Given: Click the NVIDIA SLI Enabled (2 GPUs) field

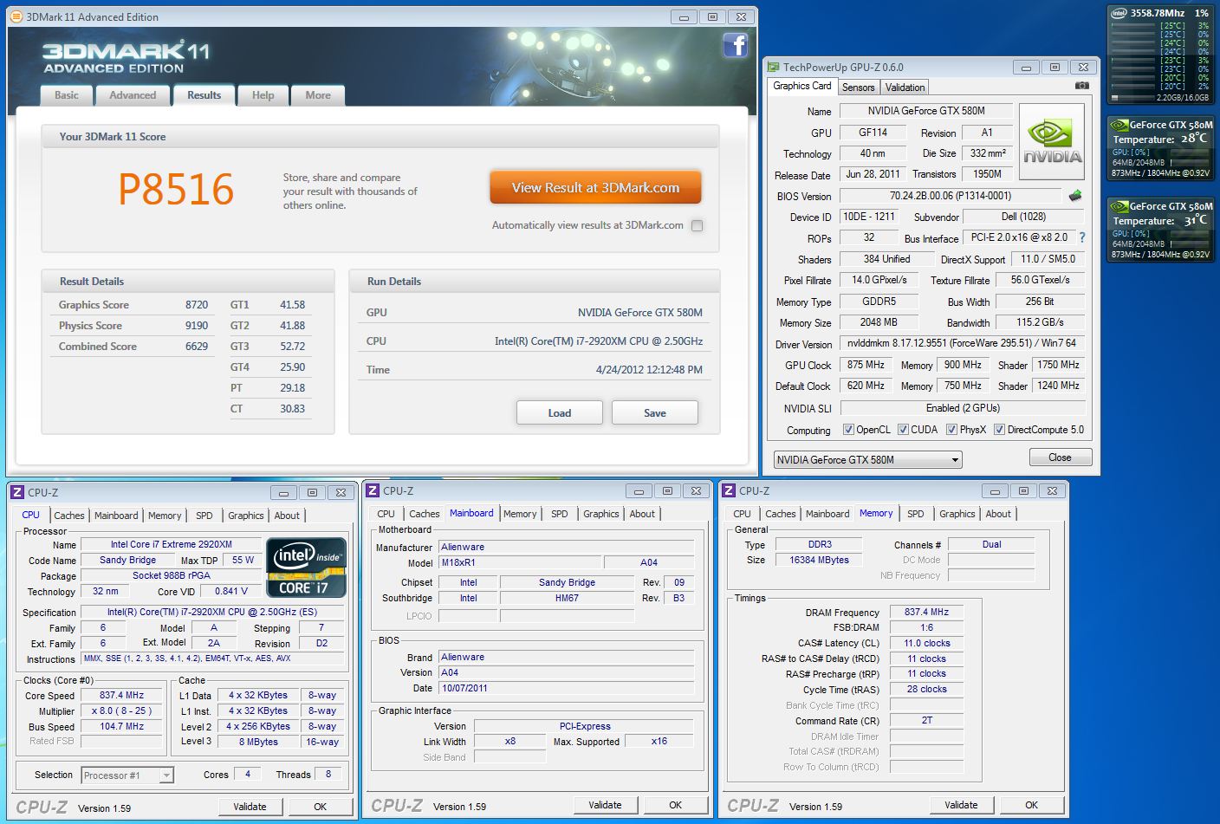Looking at the screenshot, I should coord(962,408).
